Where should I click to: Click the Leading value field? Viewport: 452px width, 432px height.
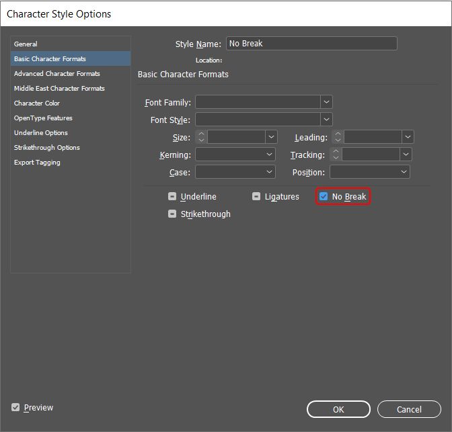[x=373, y=137]
